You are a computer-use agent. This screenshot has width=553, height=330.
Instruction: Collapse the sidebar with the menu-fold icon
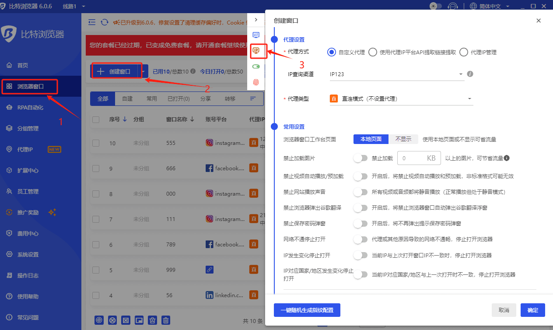click(92, 22)
